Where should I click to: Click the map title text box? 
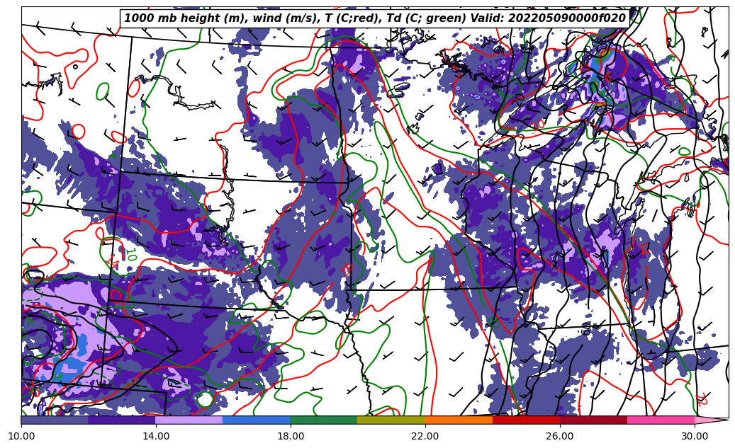(x=374, y=18)
